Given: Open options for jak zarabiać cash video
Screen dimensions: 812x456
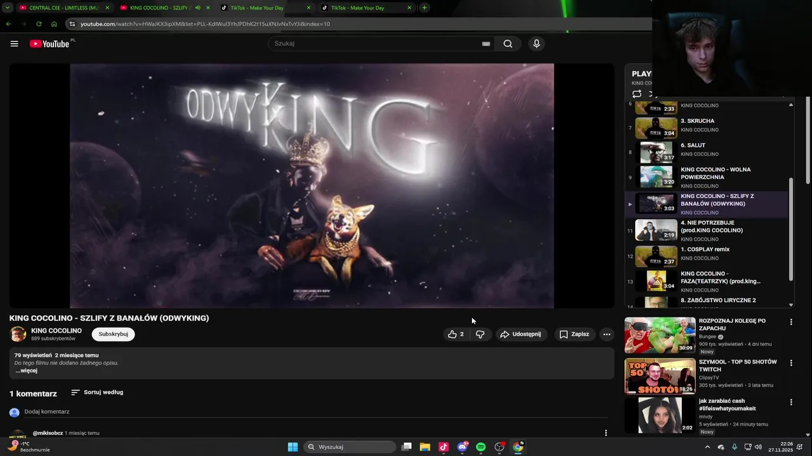Looking at the screenshot, I should [791, 402].
